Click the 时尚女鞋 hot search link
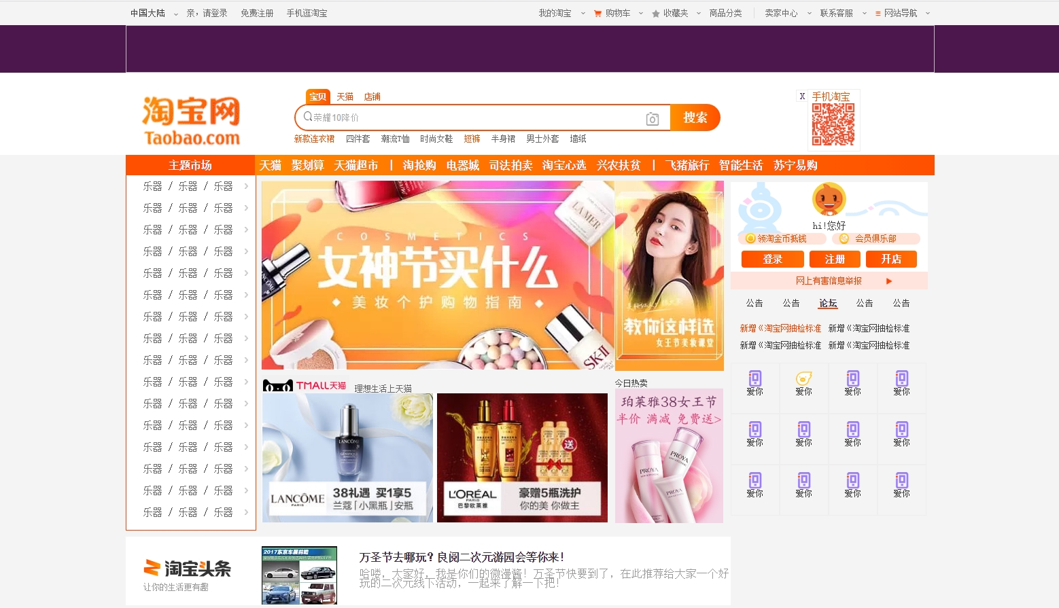The image size is (1059, 608). [x=436, y=139]
